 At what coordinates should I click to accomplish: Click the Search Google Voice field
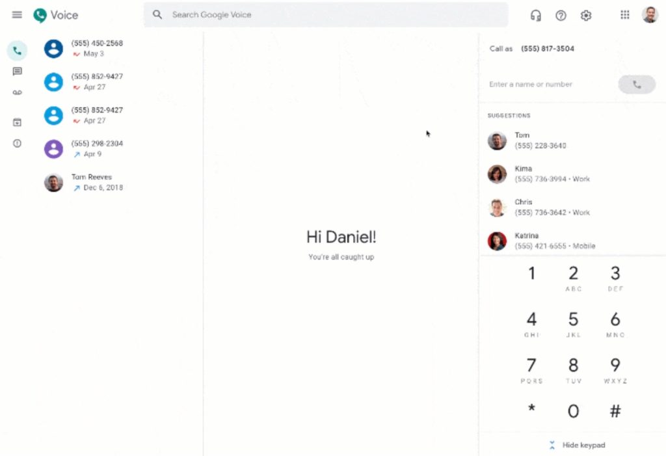tap(325, 15)
